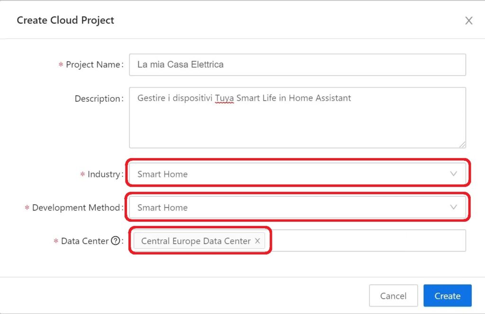Click inside the Description text area

pyautogui.click(x=297, y=123)
